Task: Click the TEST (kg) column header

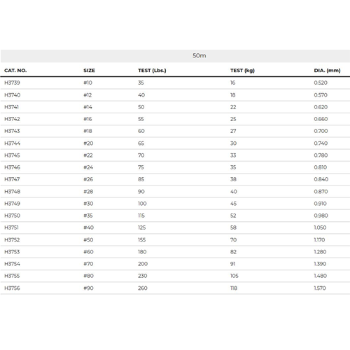Action: (x=242, y=71)
